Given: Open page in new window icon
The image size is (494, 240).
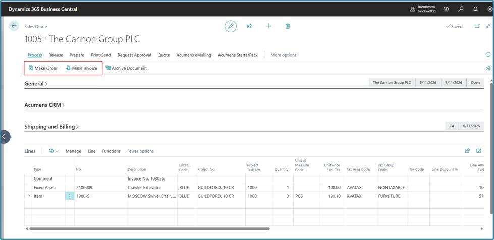Looking at the screenshot, I should [477, 26].
